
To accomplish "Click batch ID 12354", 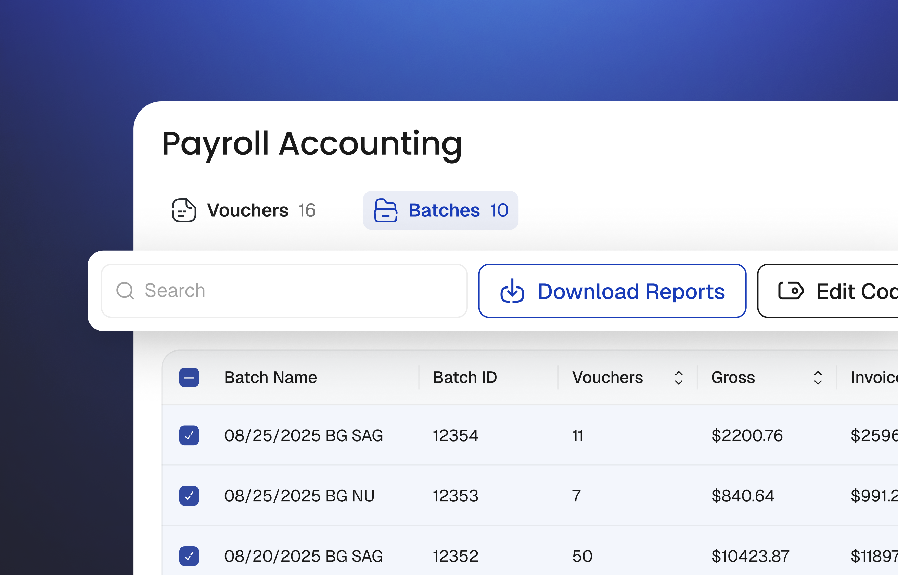I will point(456,436).
